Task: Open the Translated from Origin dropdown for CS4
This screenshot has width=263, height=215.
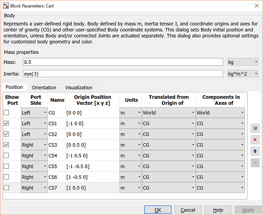Action: click(168, 156)
